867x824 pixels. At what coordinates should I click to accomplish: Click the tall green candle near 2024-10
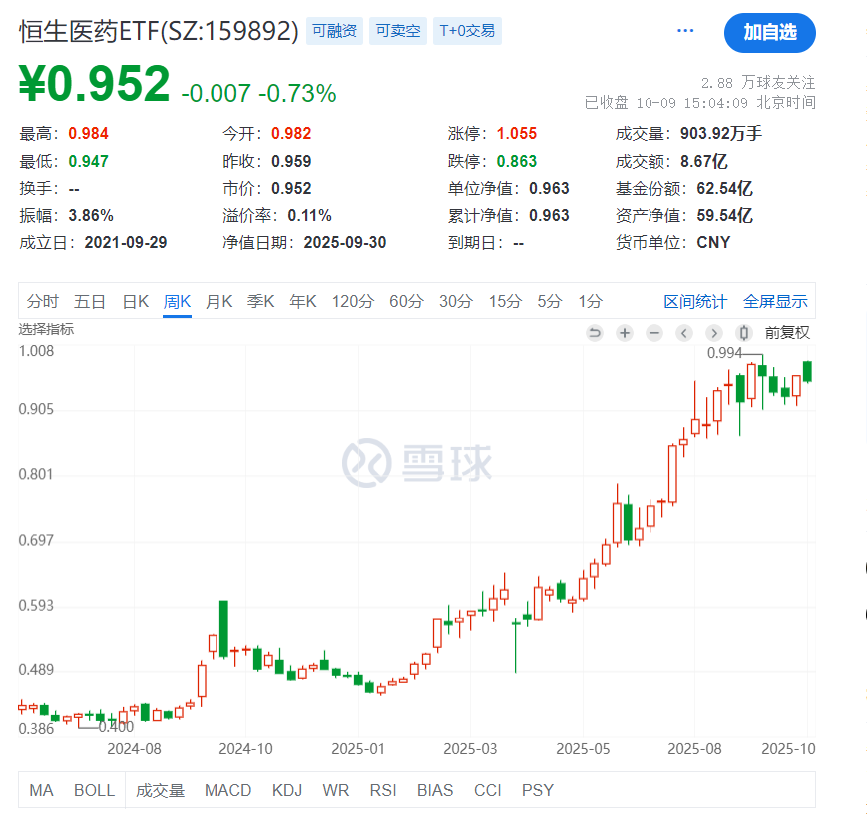223,628
